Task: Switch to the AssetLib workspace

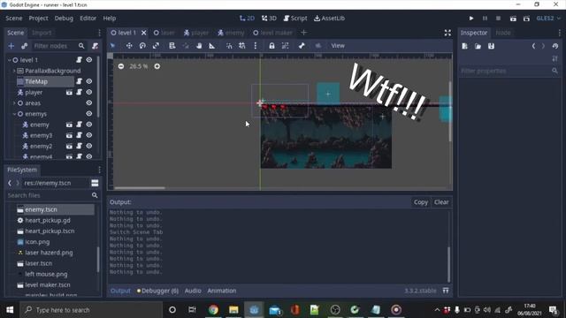Action: click(x=329, y=18)
